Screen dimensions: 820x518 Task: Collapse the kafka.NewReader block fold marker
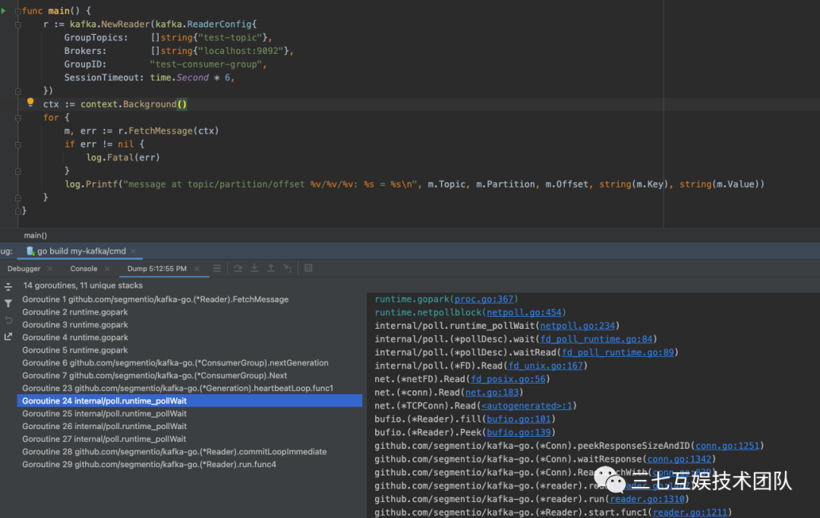[x=18, y=24]
